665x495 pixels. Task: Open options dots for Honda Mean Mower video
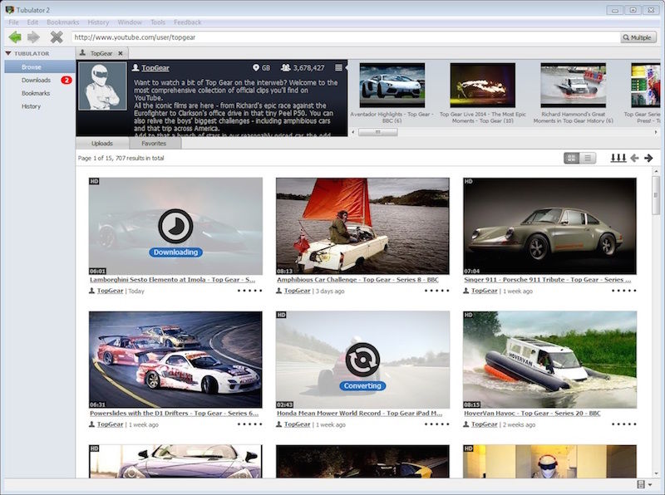click(x=437, y=424)
